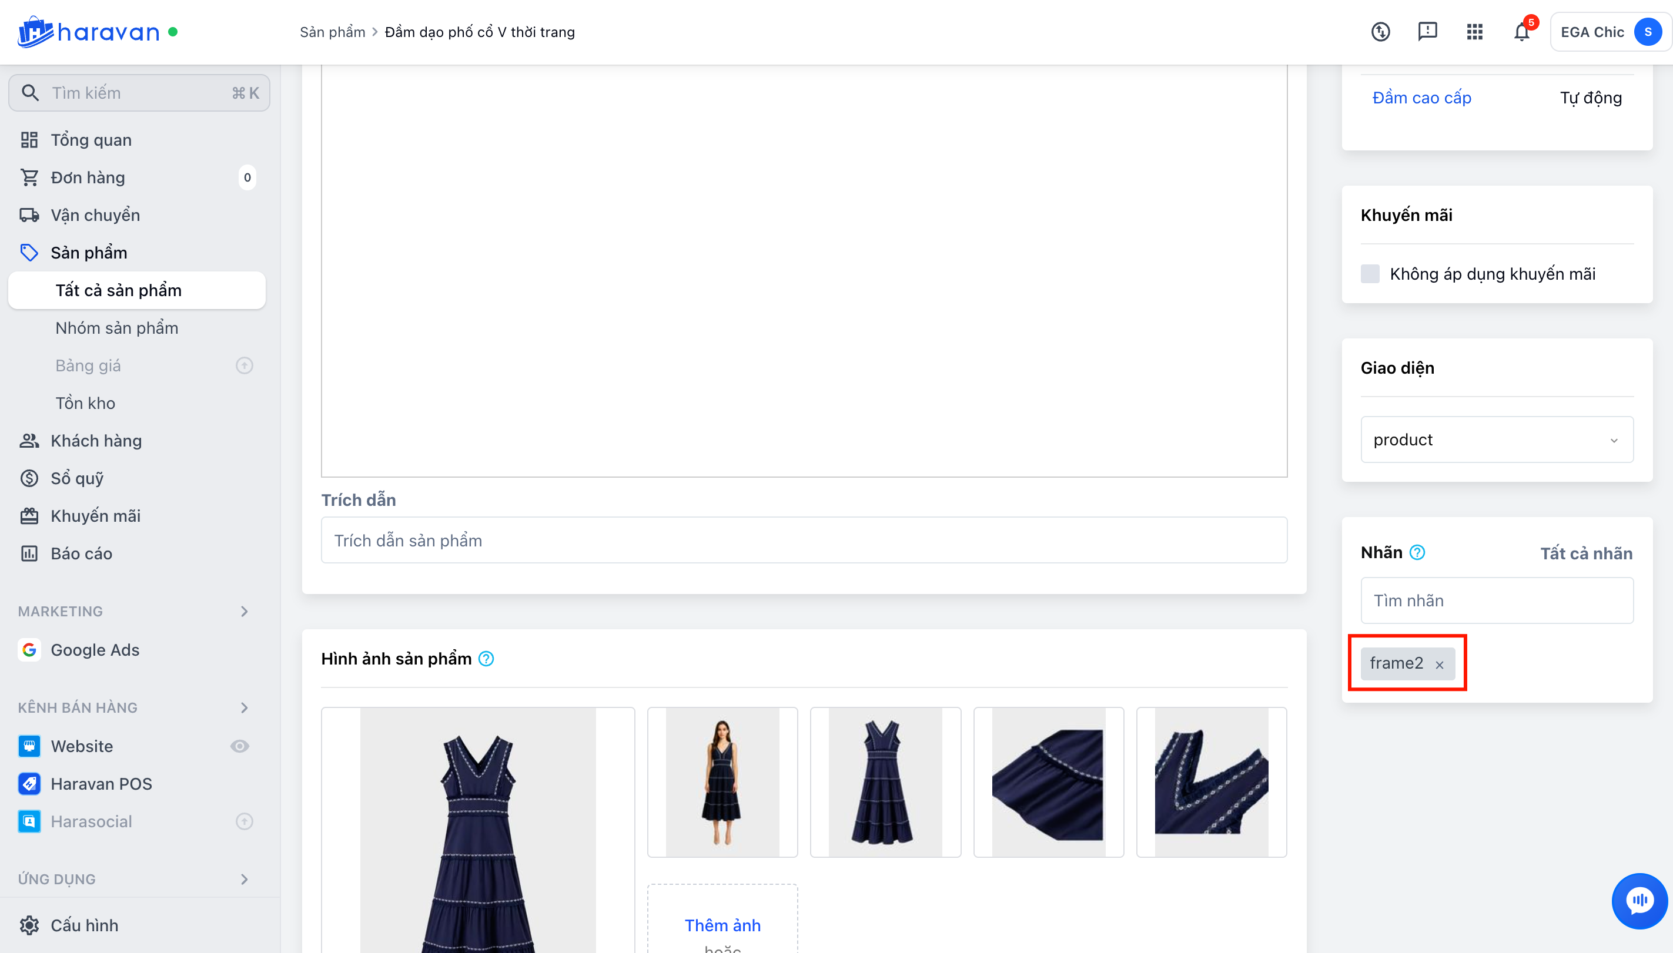The width and height of the screenshot is (1673, 953).
Task: Remove the frame2 tag
Action: click(1439, 665)
